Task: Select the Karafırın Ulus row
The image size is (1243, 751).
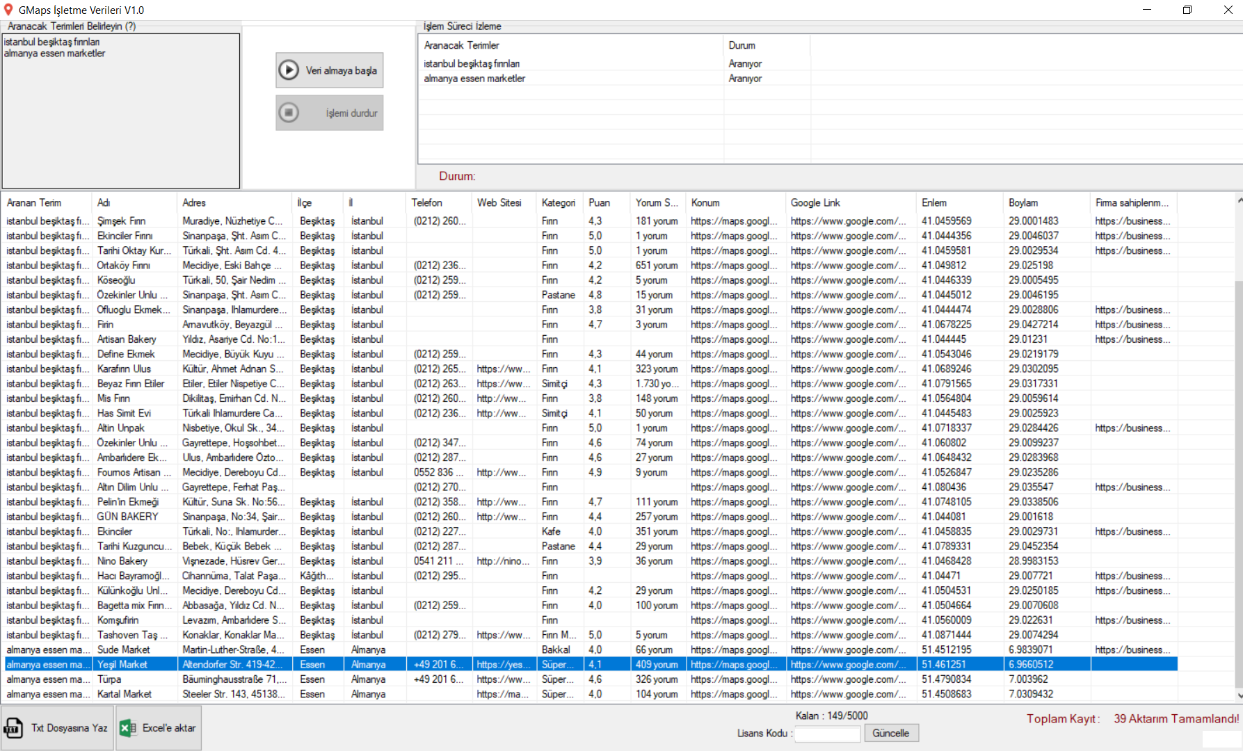Action: coord(591,369)
